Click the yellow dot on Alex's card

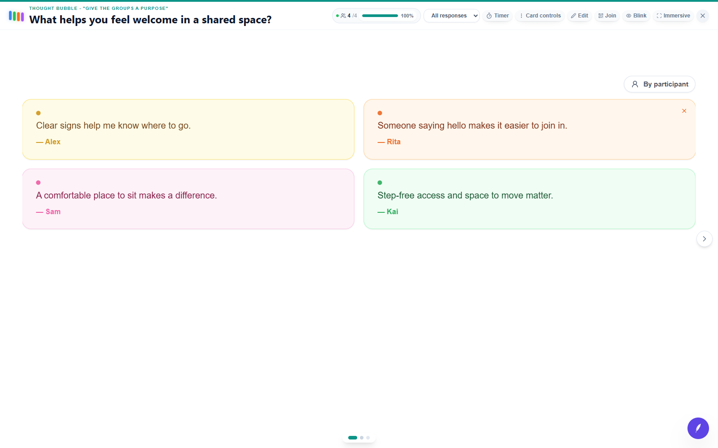click(x=38, y=113)
